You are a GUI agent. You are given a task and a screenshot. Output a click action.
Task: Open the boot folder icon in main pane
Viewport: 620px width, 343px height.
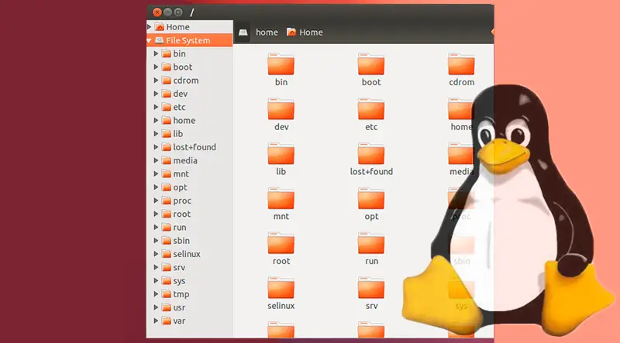pos(371,64)
